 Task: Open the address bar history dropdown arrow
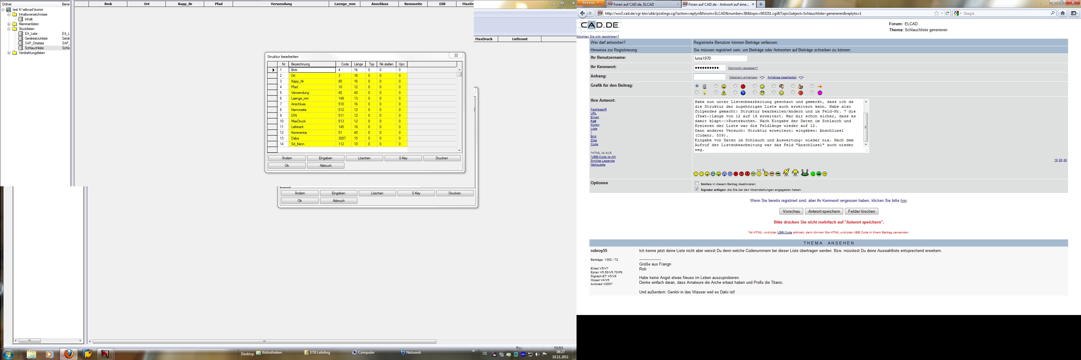(942, 13)
